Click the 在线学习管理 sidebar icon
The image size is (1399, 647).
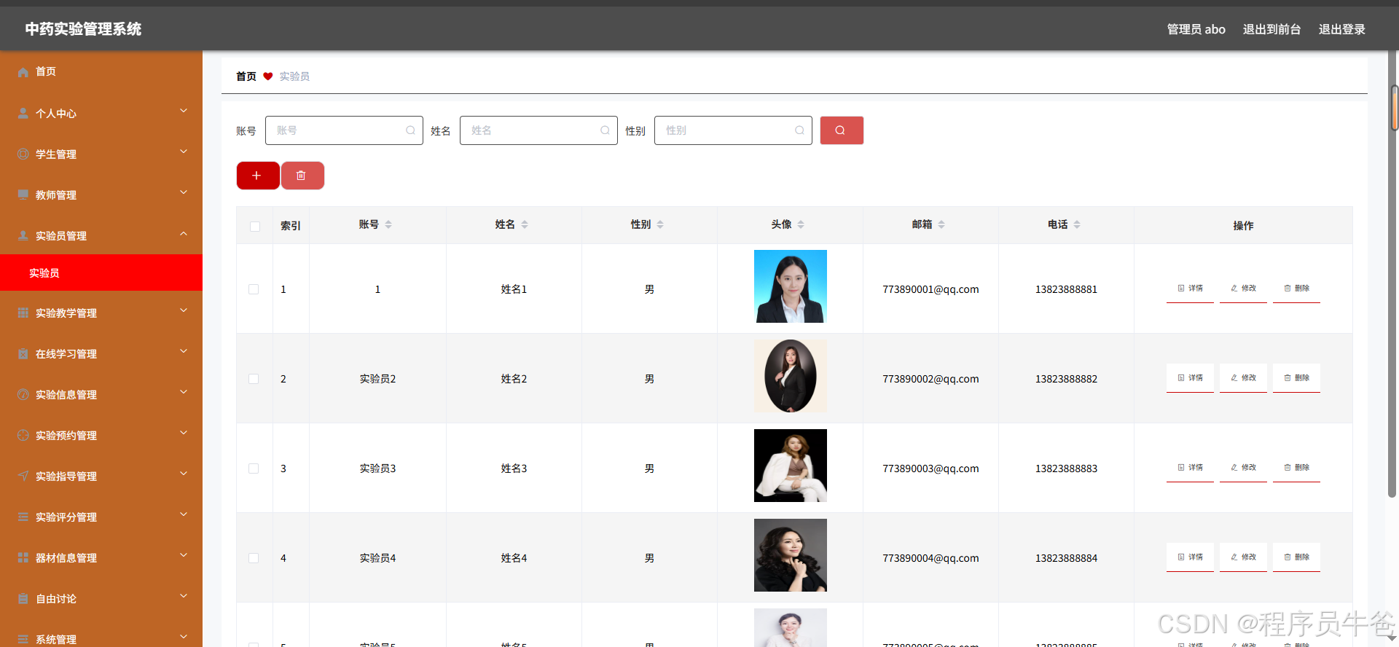(23, 353)
